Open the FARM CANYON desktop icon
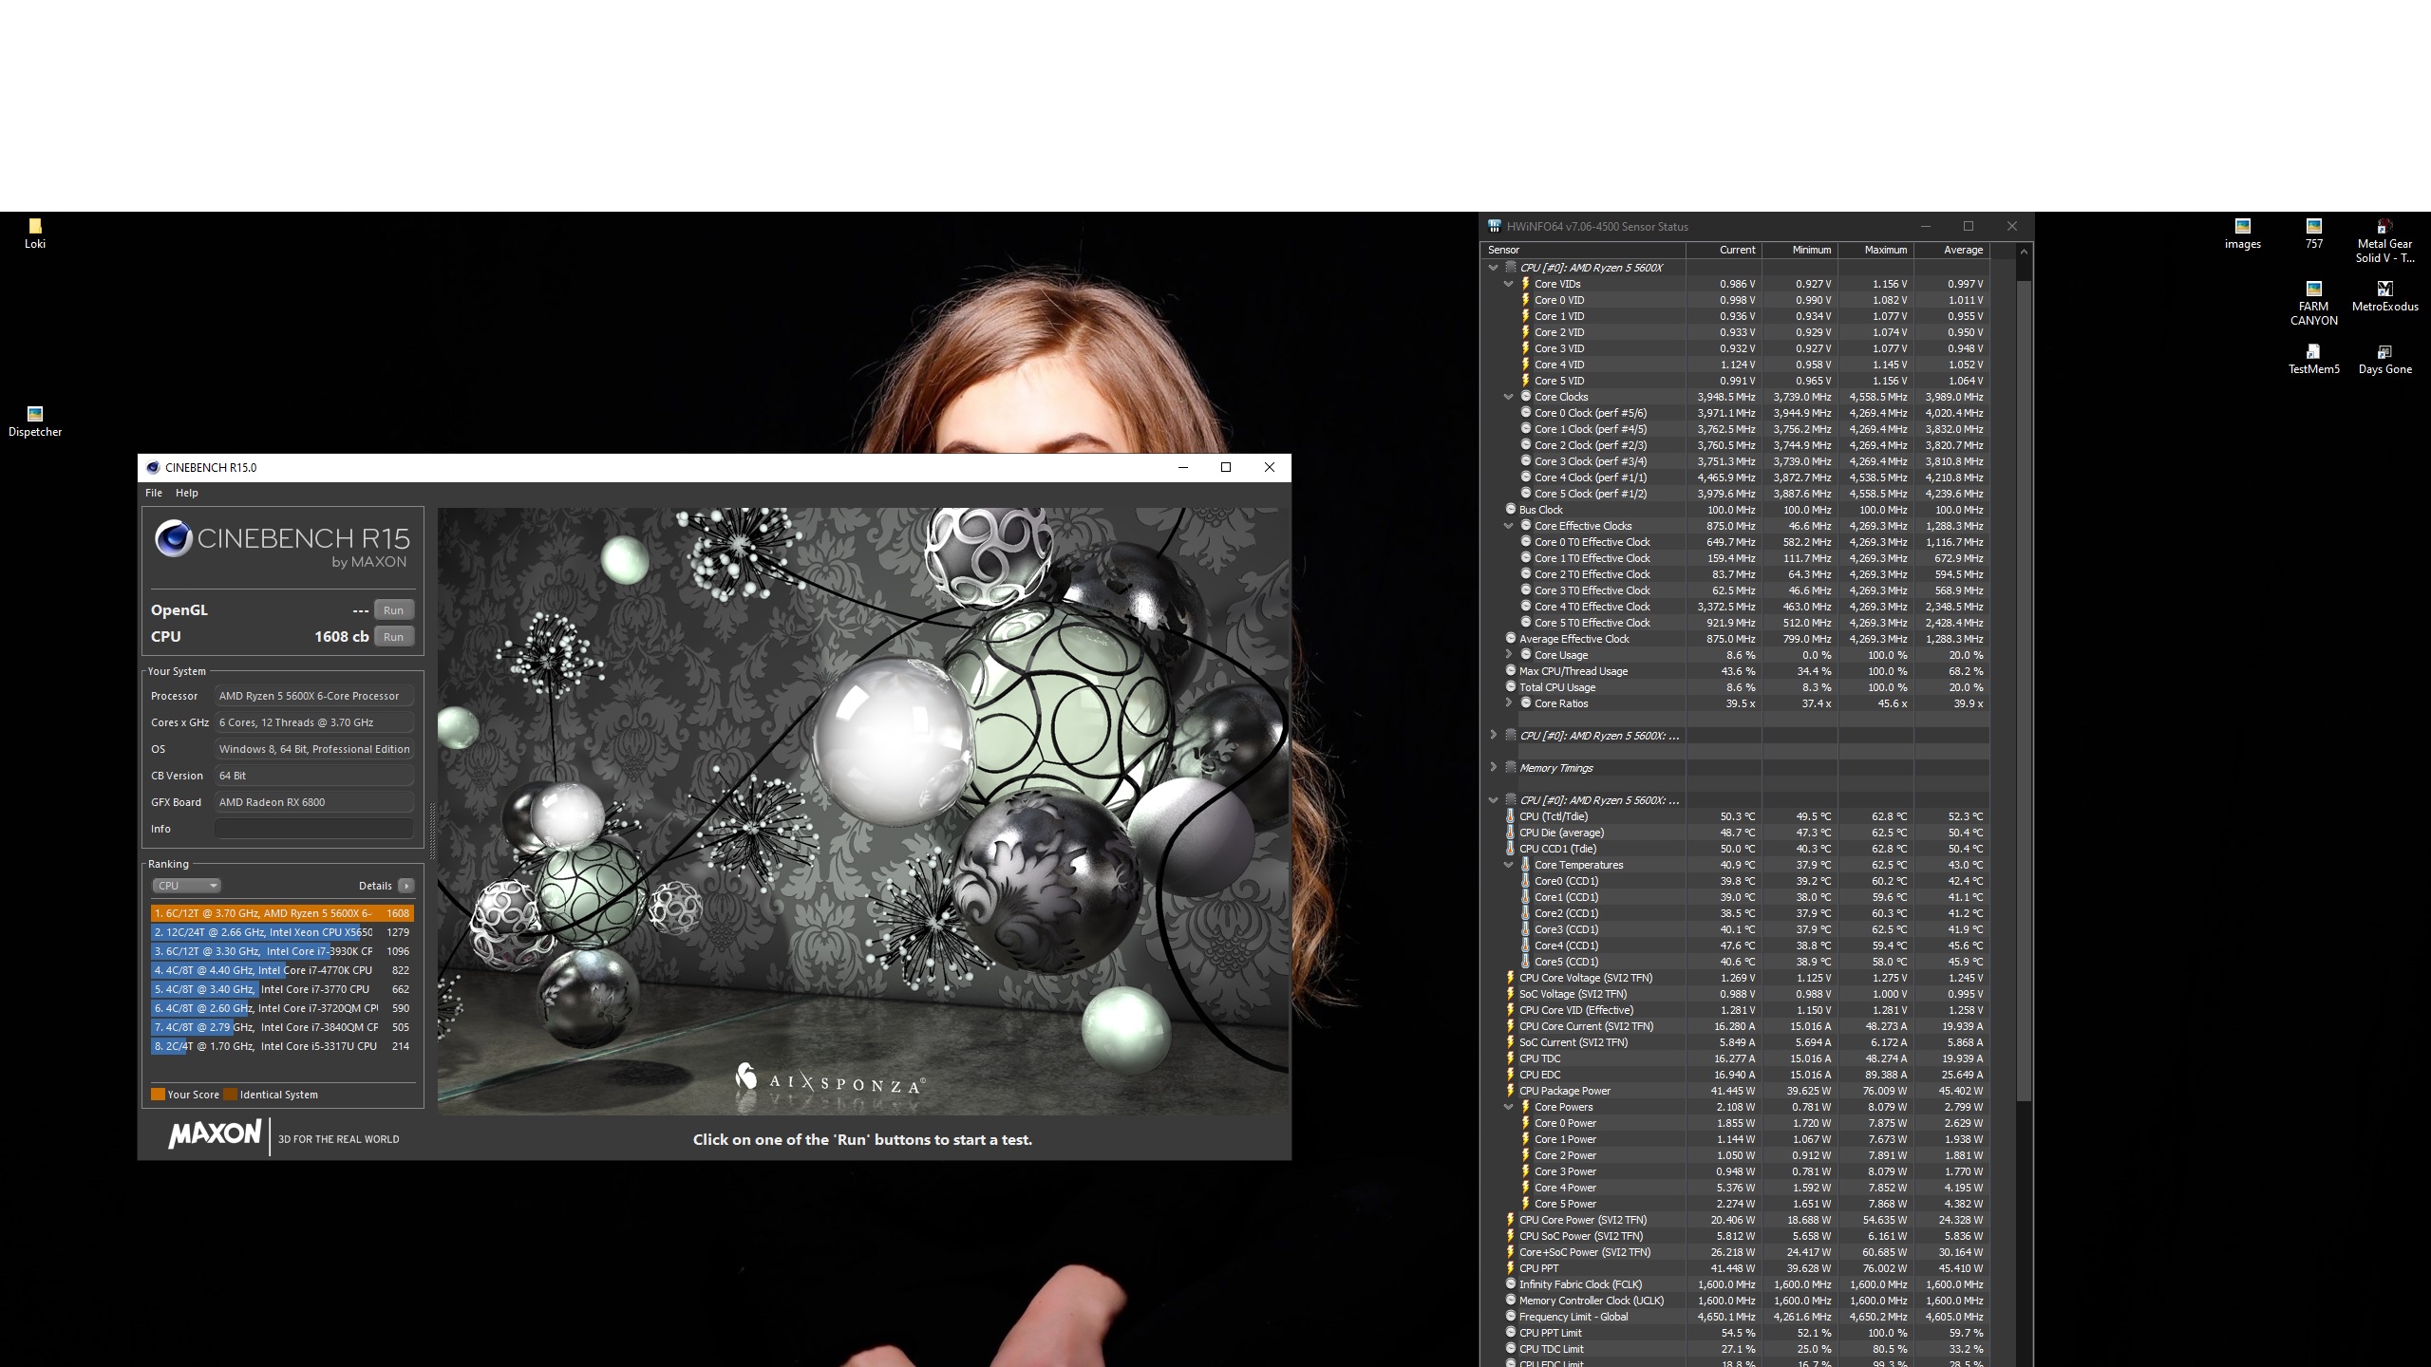This screenshot has width=2431, height=1367. click(2313, 290)
